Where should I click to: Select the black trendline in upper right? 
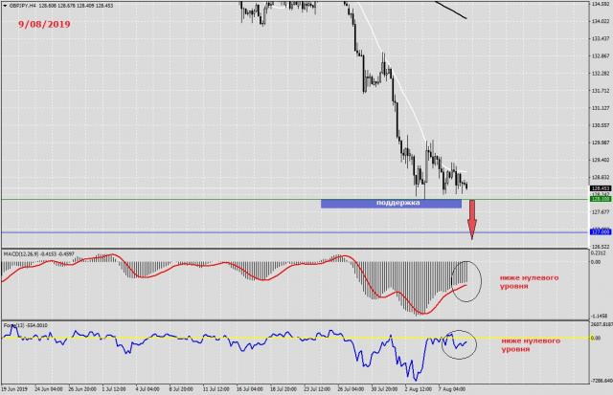point(450,9)
